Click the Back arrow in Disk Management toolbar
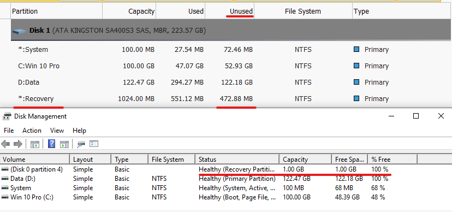This screenshot has width=452, height=212. tap(5, 144)
